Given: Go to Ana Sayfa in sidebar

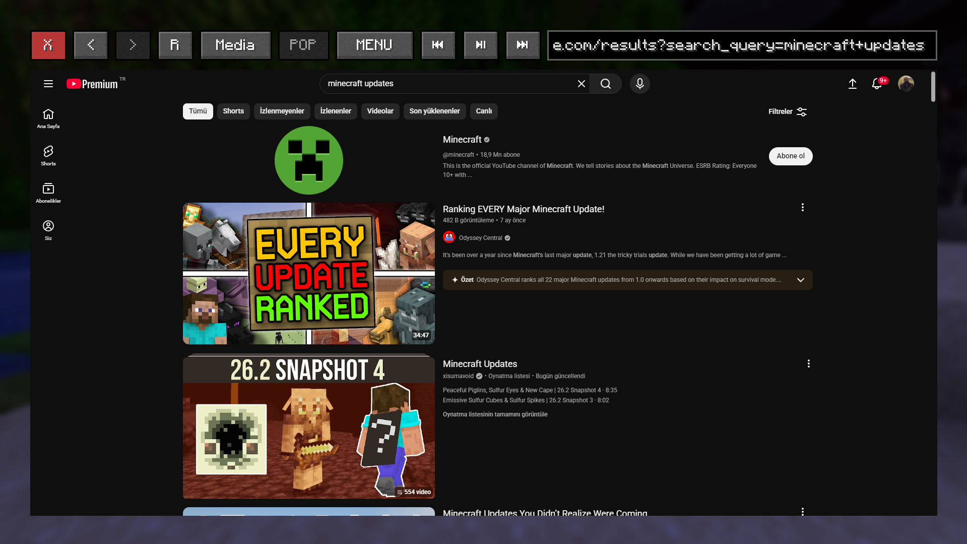Looking at the screenshot, I should [x=48, y=119].
